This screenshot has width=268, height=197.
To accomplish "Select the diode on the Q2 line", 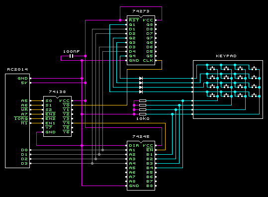I will [x=141, y=87].
